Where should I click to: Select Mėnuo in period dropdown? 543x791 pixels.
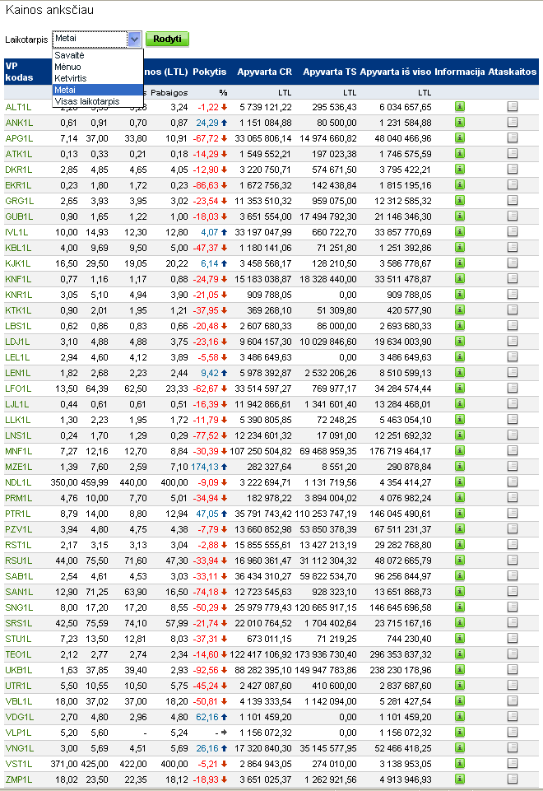[x=98, y=67]
